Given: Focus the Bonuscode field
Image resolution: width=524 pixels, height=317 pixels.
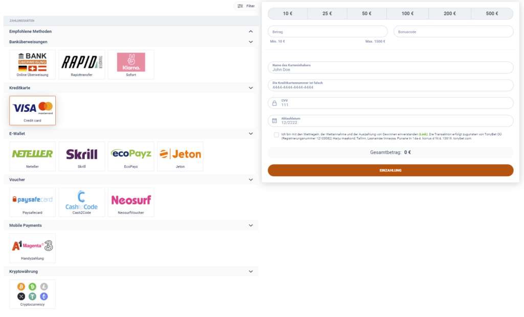Looking at the screenshot, I should click(x=453, y=32).
